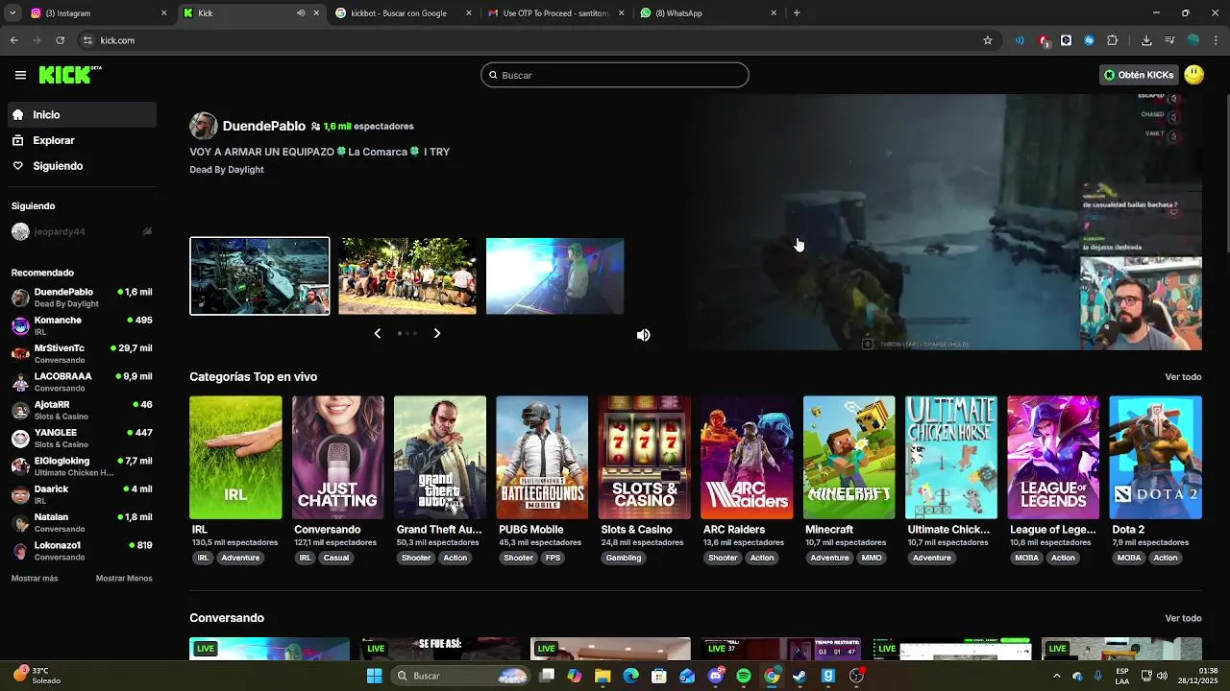Open DuendePablo channel name in featured header
The width and height of the screenshot is (1230, 691).
[264, 126]
